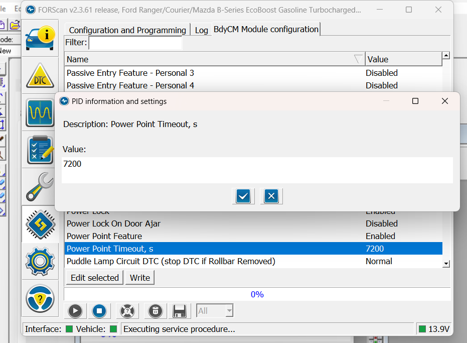Open the gear settings section
Viewport: 467px width, 343px height.
(x=40, y=262)
